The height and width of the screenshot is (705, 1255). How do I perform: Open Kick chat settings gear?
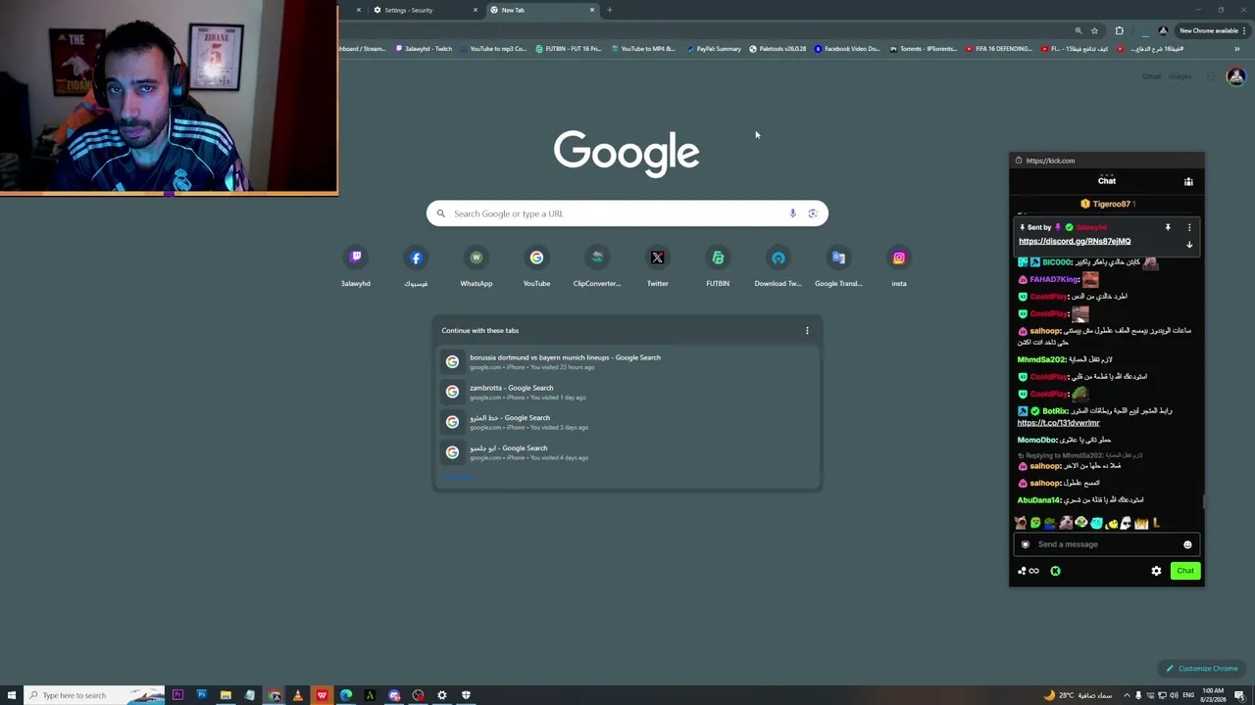pyautogui.click(x=1156, y=571)
